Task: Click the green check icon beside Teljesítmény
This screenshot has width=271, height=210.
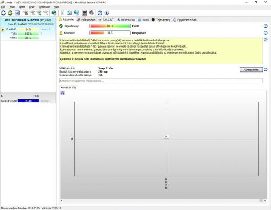Action: coord(61,26)
